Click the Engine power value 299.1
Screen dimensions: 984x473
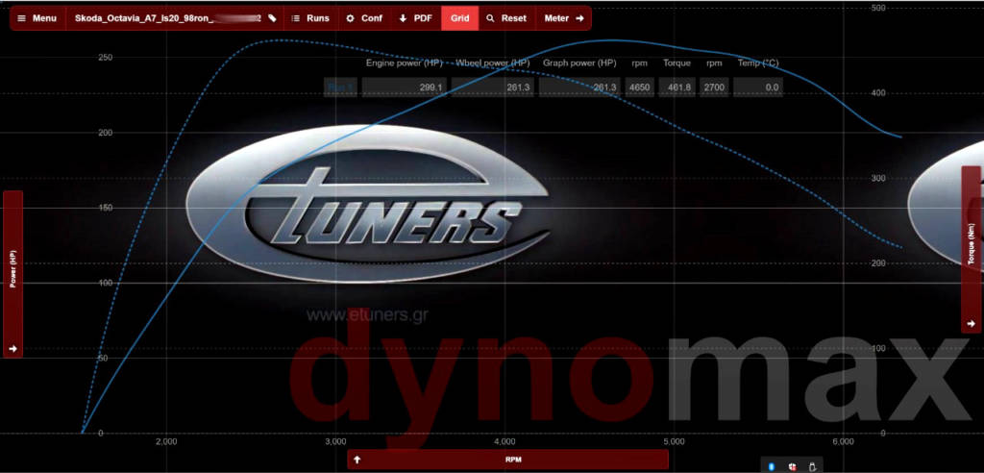pos(404,87)
